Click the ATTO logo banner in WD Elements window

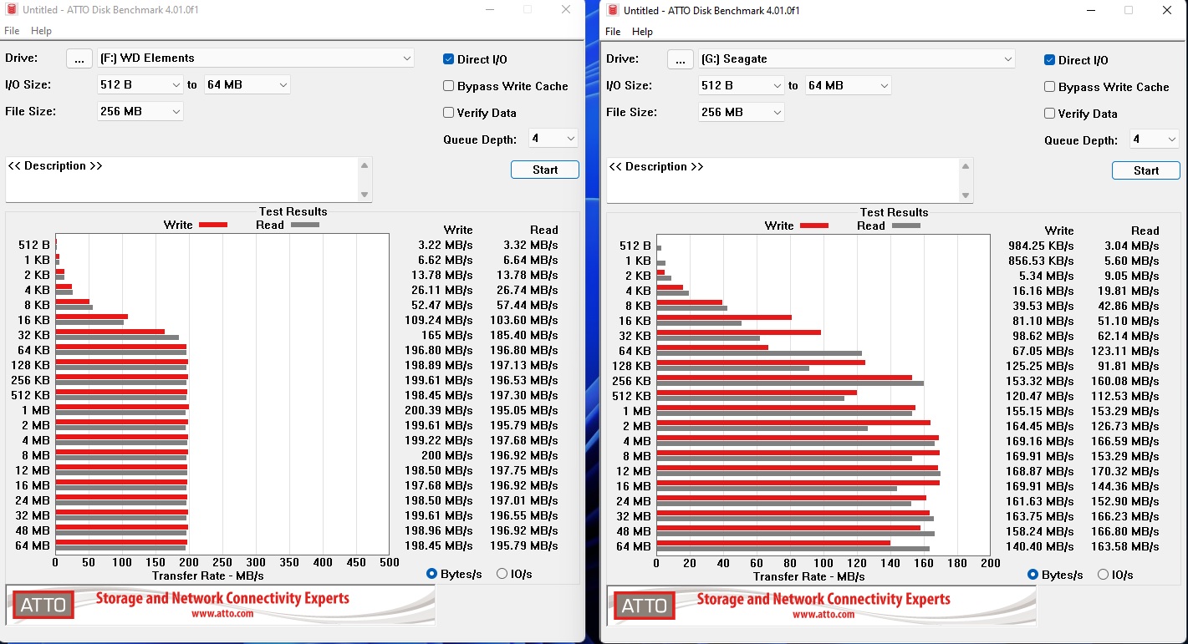[x=221, y=605]
